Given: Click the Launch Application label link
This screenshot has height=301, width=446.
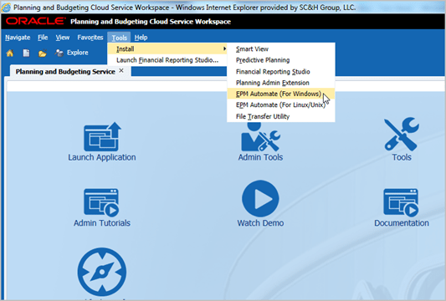Looking at the screenshot, I should pos(102,157).
